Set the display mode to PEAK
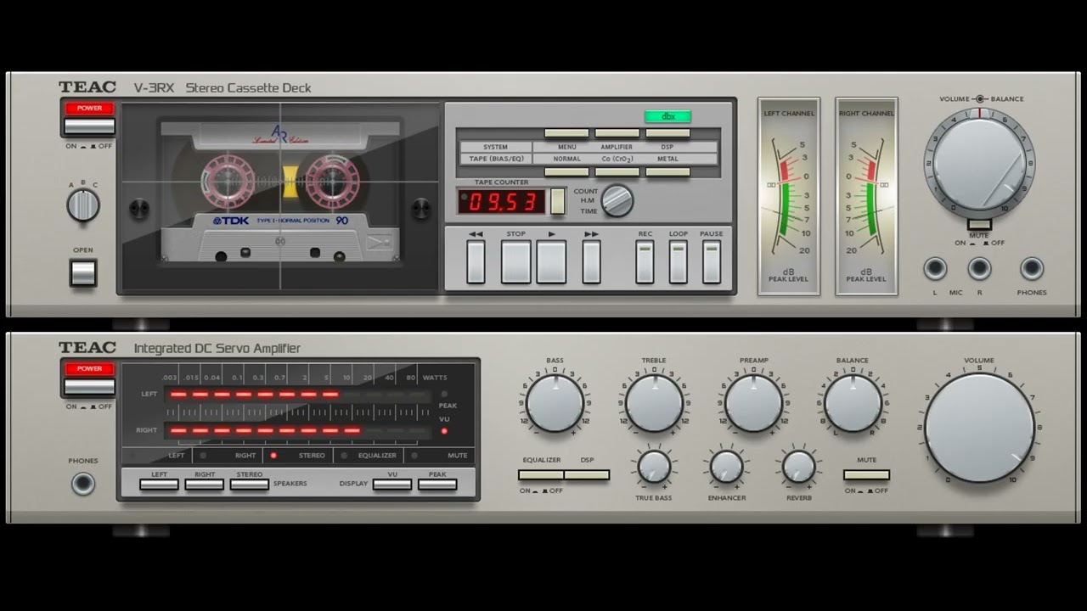The image size is (1087, 611). pos(437,485)
